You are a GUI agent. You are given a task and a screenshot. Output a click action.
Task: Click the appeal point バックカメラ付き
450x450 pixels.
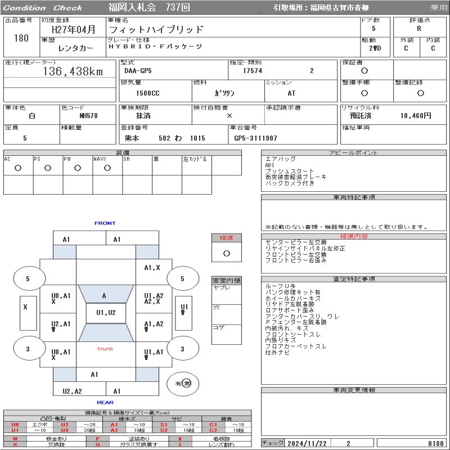click(x=290, y=183)
